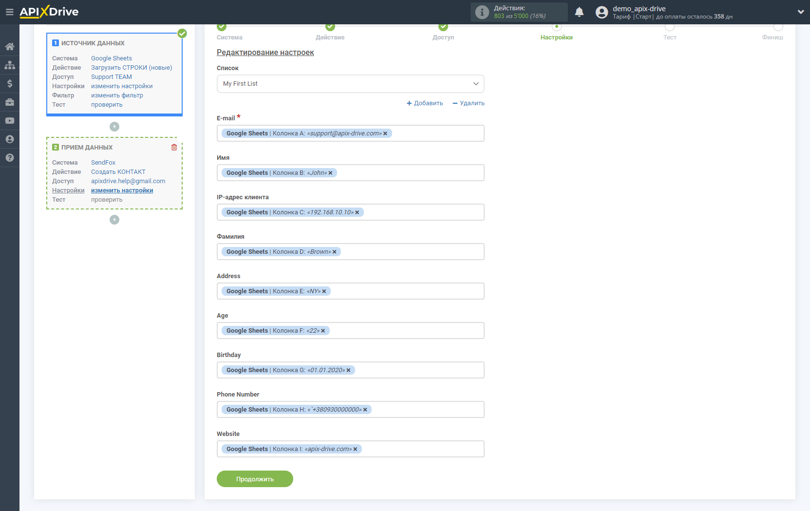Expand the account menu chevron
Screen dimensions: 810x511
tap(801, 12)
